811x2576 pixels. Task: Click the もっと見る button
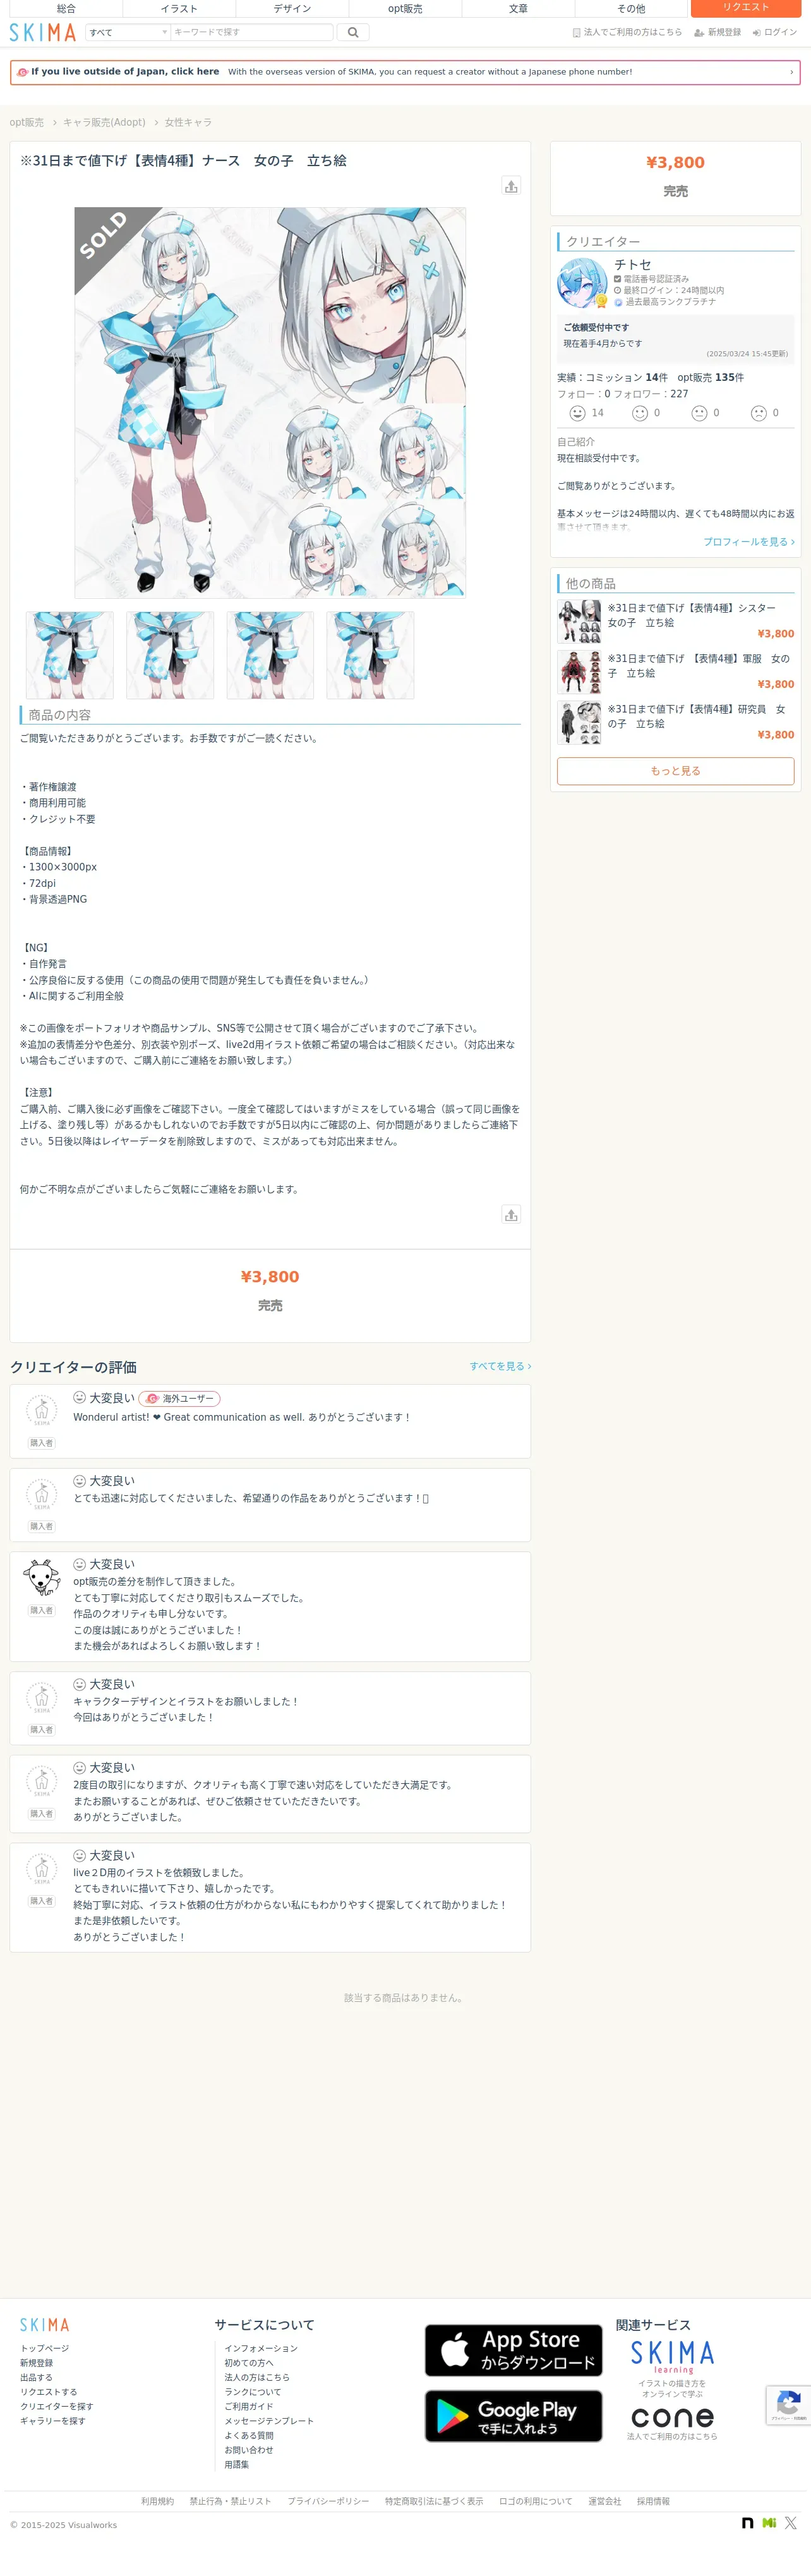point(675,771)
